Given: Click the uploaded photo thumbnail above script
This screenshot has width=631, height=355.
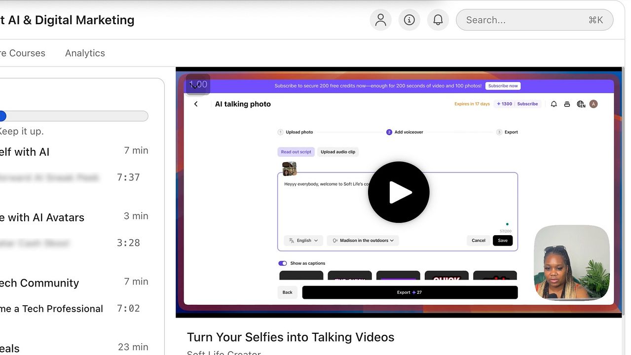Looking at the screenshot, I should pyautogui.click(x=289, y=169).
